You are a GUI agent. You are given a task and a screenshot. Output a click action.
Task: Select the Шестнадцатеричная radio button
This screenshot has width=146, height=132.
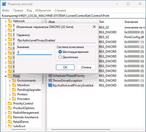point(60,52)
